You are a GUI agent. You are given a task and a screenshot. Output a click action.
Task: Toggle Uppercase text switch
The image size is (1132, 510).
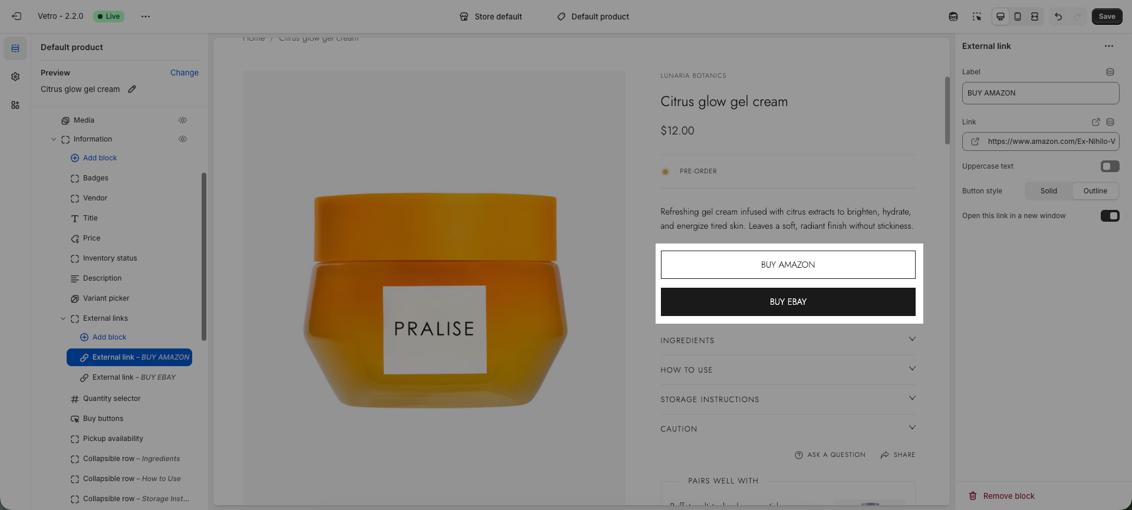(x=1110, y=166)
